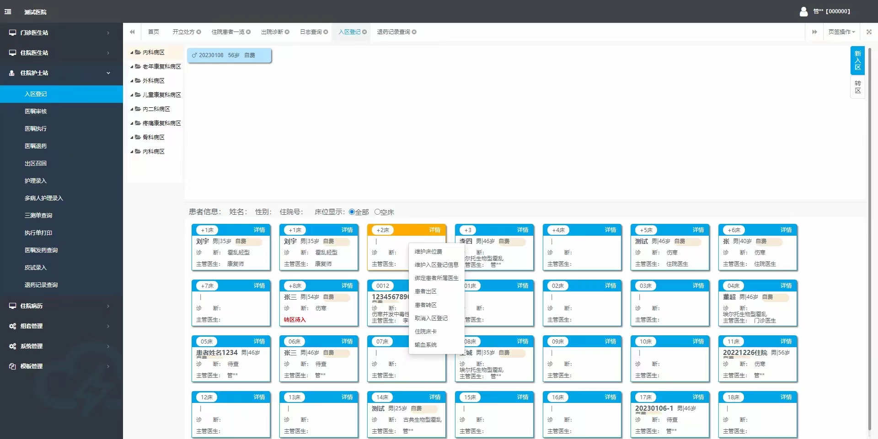Open 详情 on the 17床 card

[698, 397]
